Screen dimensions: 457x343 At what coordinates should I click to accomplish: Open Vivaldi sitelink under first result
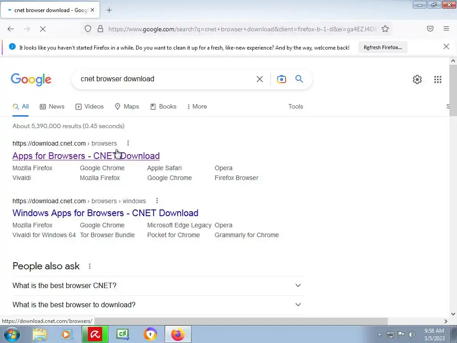tap(21, 178)
